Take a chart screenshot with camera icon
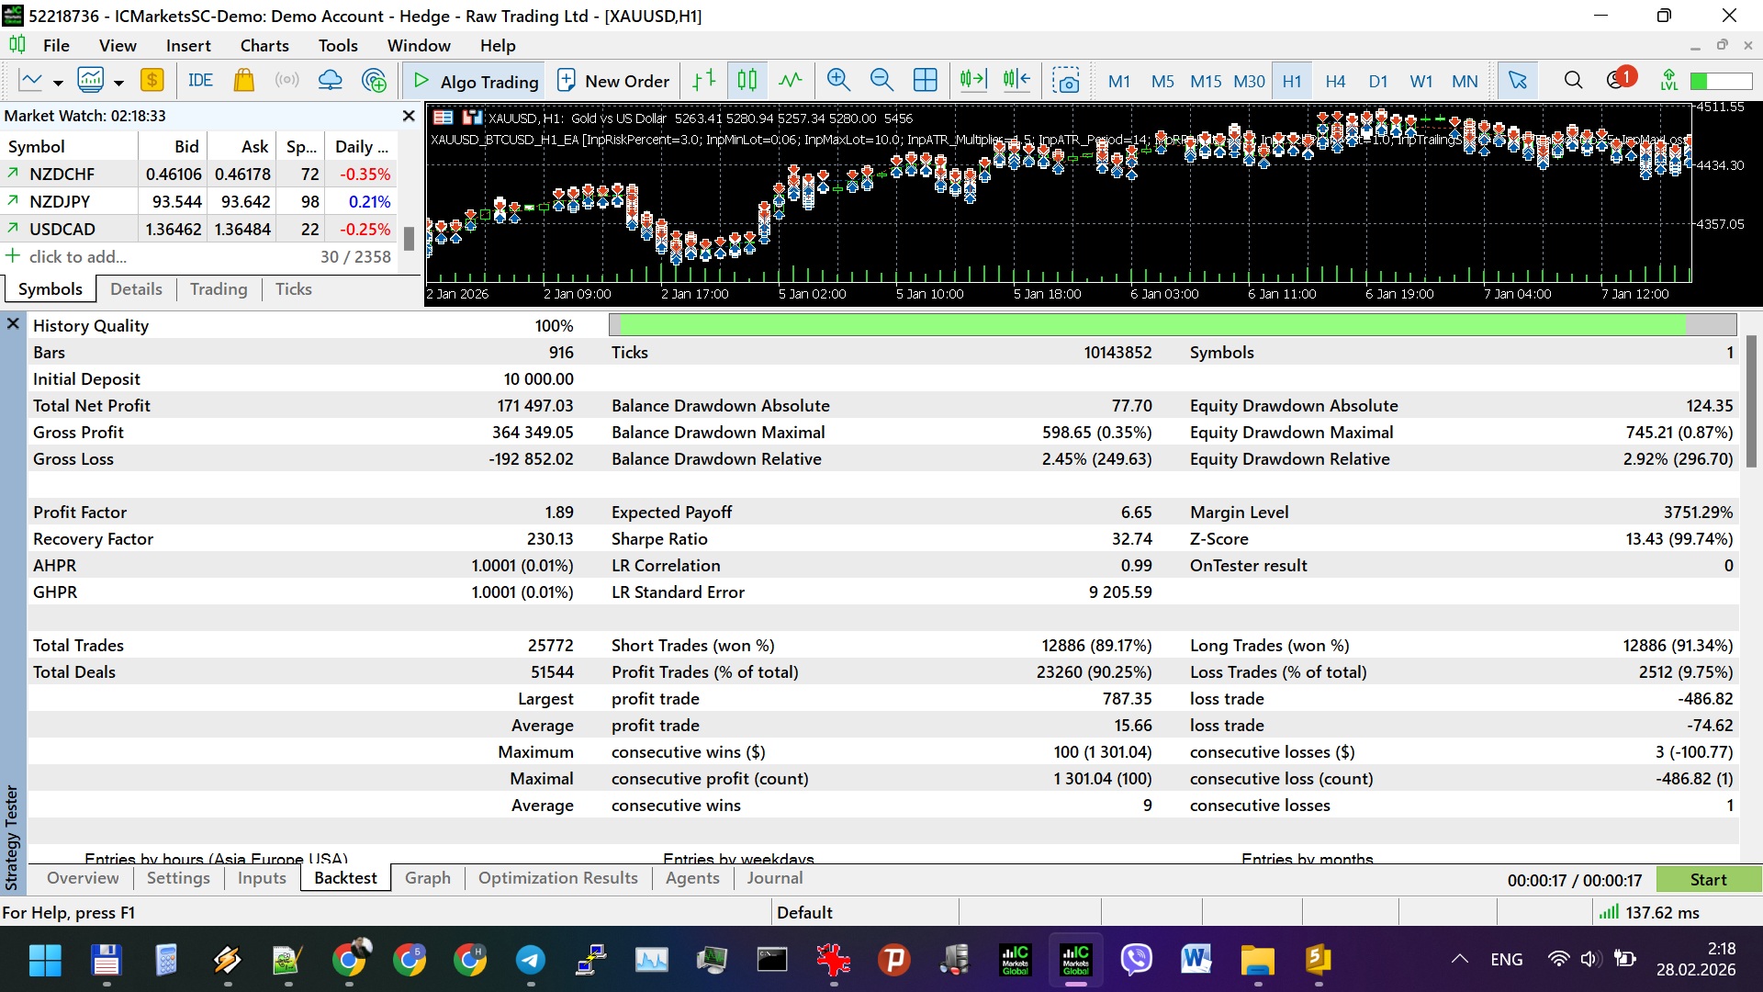 coord(1065,81)
